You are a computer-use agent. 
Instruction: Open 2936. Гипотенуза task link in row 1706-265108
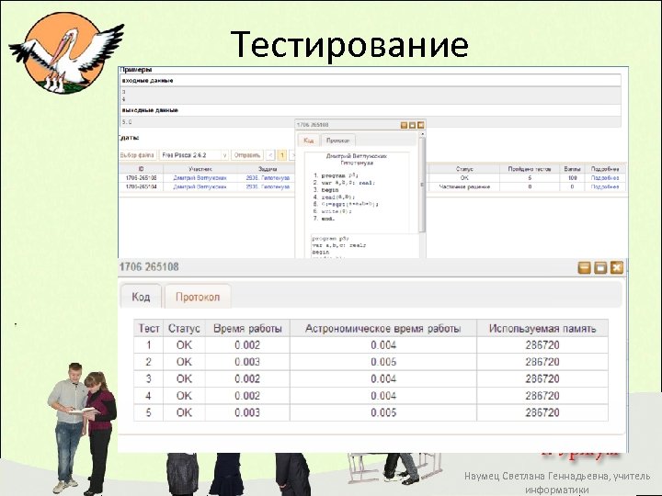(268, 178)
